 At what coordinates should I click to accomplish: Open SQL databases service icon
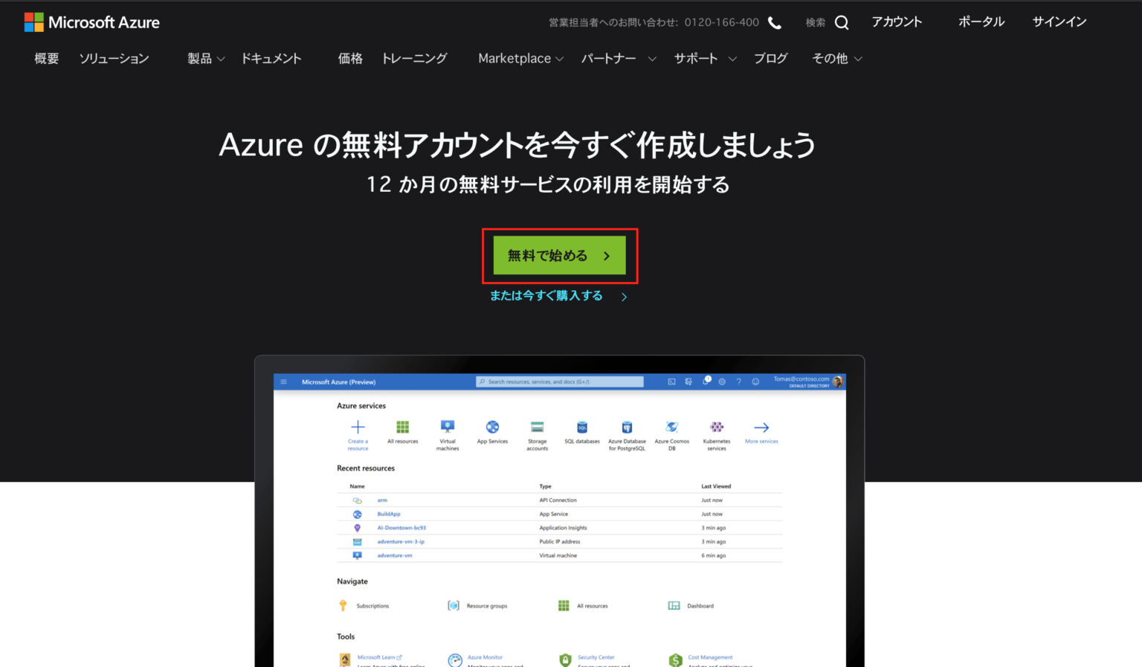click(x=581, y=427)
